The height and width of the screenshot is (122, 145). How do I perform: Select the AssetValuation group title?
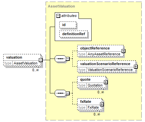pos(61,6)
